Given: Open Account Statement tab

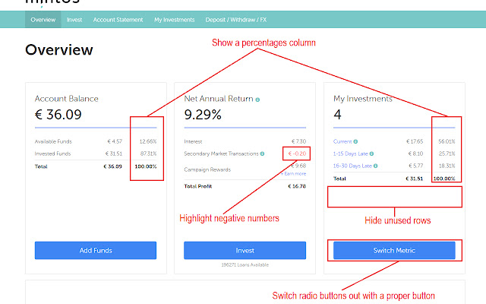Looking at the screenshot, I should (x=118, y=20).
